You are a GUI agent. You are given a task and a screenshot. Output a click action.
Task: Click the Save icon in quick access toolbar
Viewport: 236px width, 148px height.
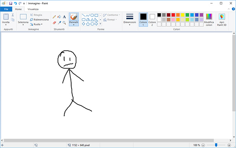11,3
